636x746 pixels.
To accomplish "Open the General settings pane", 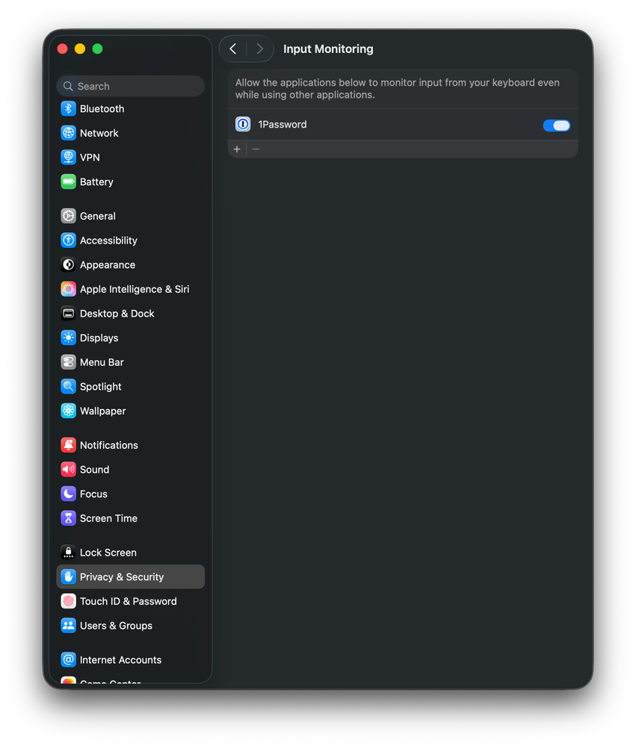I will (97, 216).
